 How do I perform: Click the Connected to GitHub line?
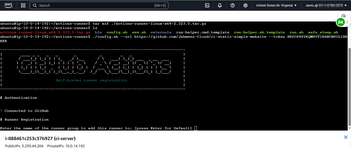(x=24, y=111)
